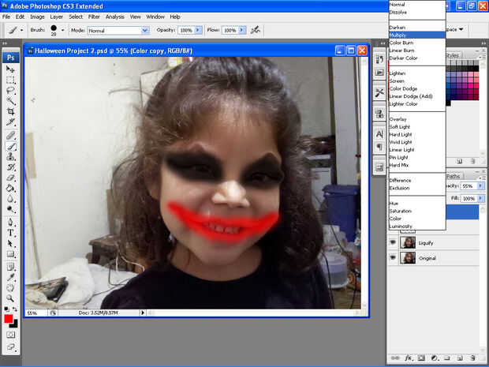
Task: Select the Zoom tool
Action: coord(10,298)
